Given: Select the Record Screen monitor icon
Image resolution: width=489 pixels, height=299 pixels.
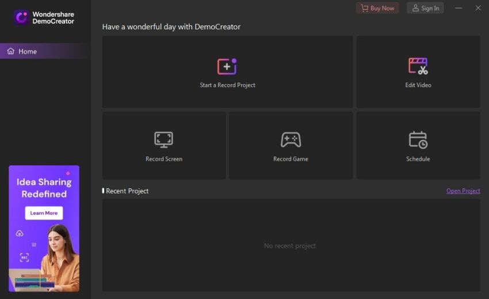Looking at the screenshot, I should point(164,139).
